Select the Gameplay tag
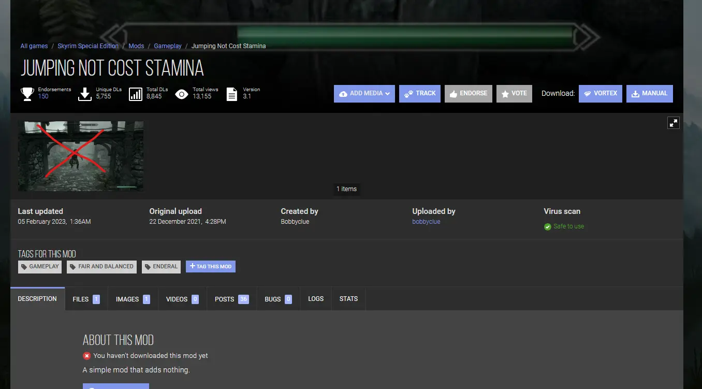 click(40, 267)
